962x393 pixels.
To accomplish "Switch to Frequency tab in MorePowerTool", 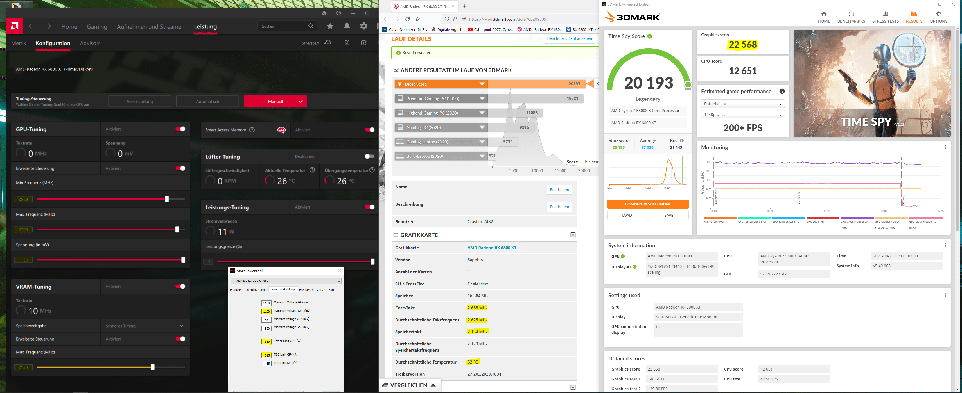I will [306, 290].
